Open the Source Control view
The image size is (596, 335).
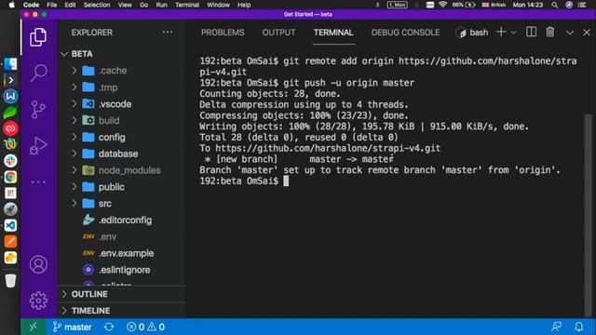[x=38, y=110]
